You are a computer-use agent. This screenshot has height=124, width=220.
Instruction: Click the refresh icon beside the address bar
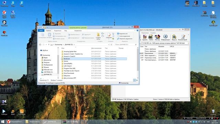point(111,44)
